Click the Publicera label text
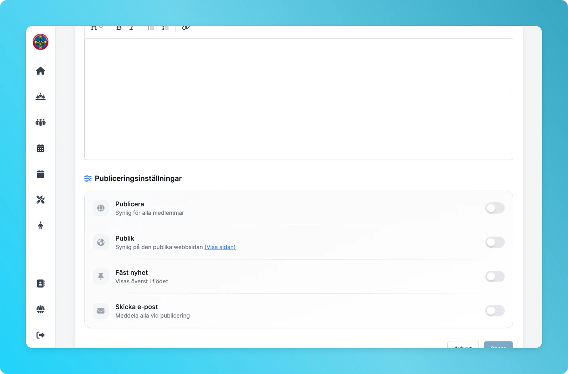Image resolution: width=568 pixels, height=374 pixels. [129, 204]
